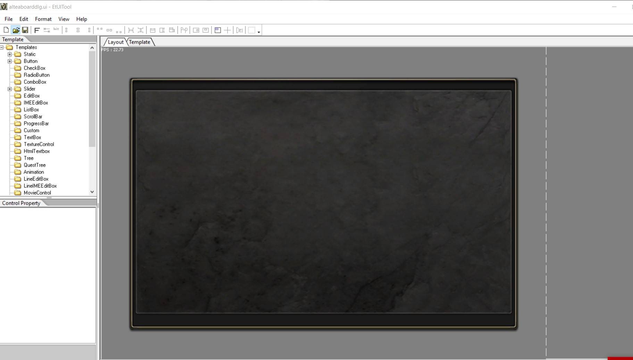Image resolution: width=633 pixels, height=360 pixels.
Task: Center control vertically in dialog
Action: (x=206, y=30)
